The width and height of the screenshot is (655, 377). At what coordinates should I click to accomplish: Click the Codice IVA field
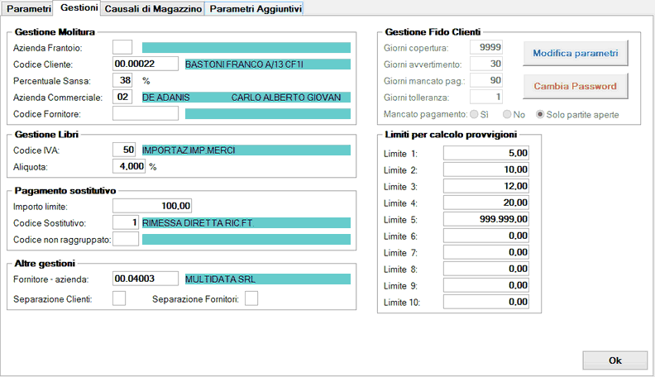pos(124,150)
